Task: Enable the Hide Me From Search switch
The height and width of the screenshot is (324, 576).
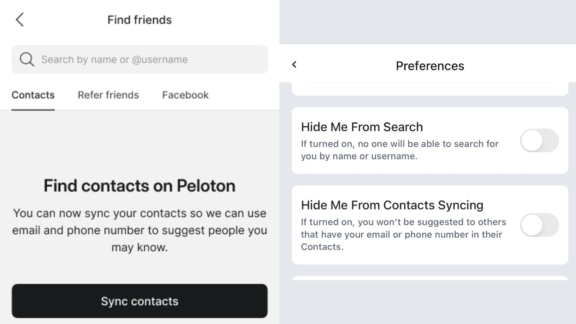Action: tap(539, 140)
